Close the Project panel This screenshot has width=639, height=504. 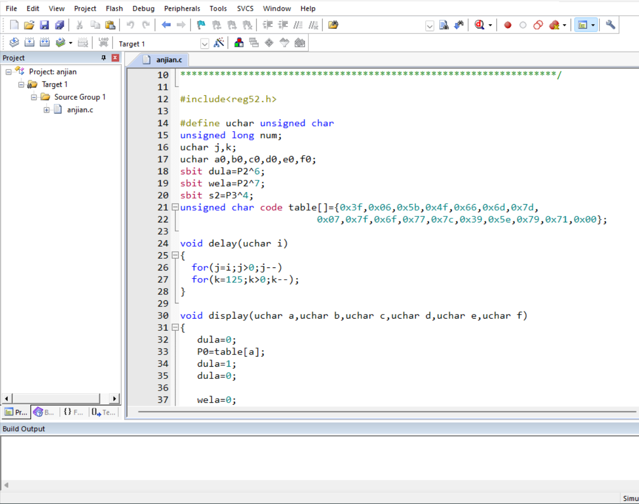pyautogui.click(x=115, y=58)
